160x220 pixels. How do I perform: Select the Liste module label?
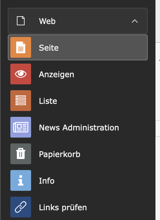coord(48,101)
